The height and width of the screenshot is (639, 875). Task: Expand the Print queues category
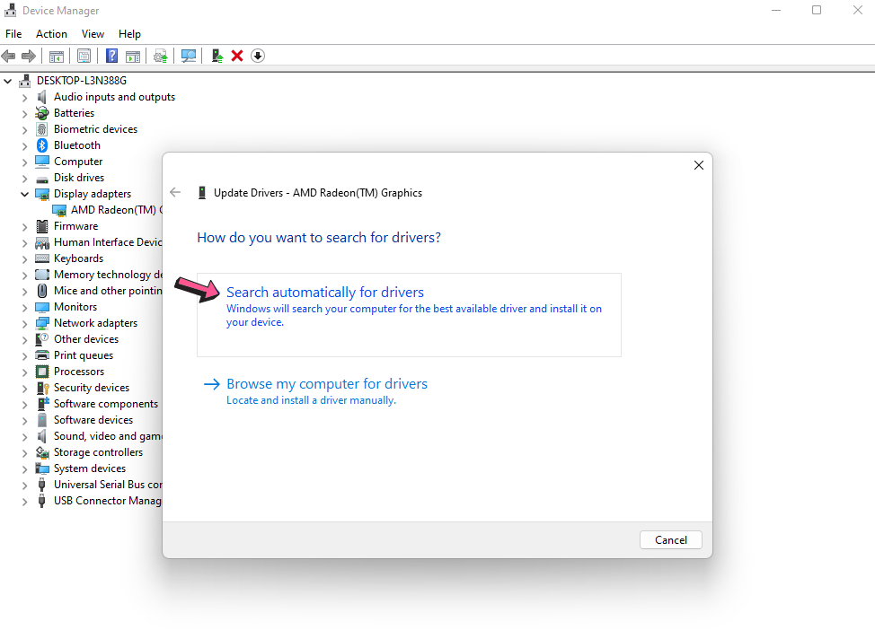click(24, 356)
